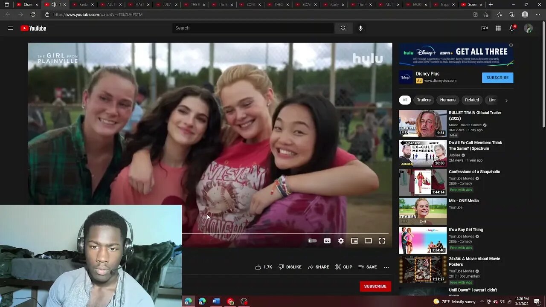Toggle the autoplay switch
Viewport: 546px width, 307px height.
(x=312, y=241)
